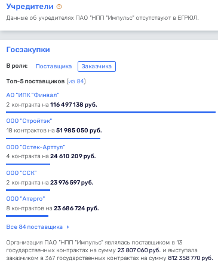Open supplier АО "ИПК "Финвал"
Screen dimensions: 218x266
(x=33, y=95)
